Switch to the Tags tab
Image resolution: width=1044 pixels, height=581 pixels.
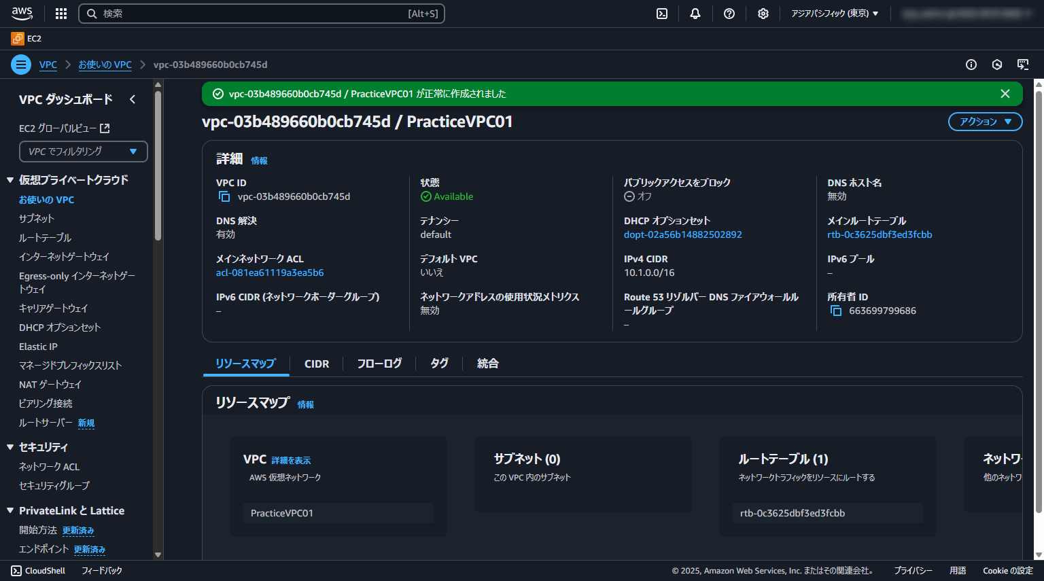439,364
